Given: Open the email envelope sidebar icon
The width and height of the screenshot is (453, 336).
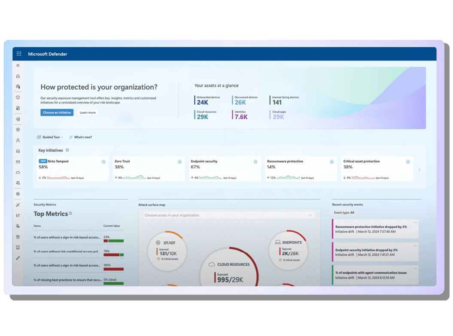Looking at the screenshot, I should (x=18, y=162).
